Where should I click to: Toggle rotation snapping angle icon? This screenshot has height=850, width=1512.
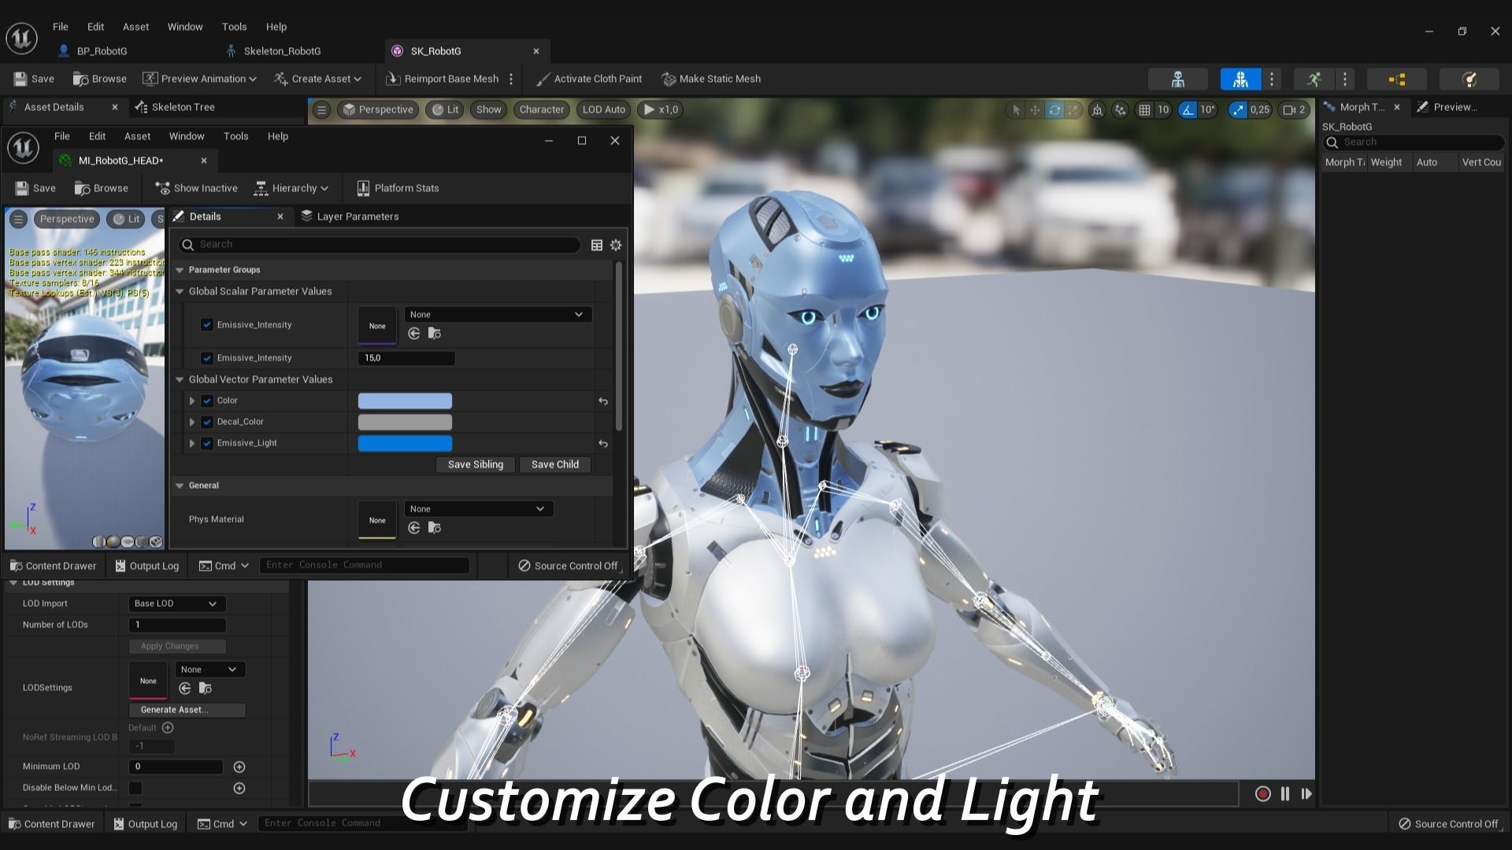coord(1188,109)
